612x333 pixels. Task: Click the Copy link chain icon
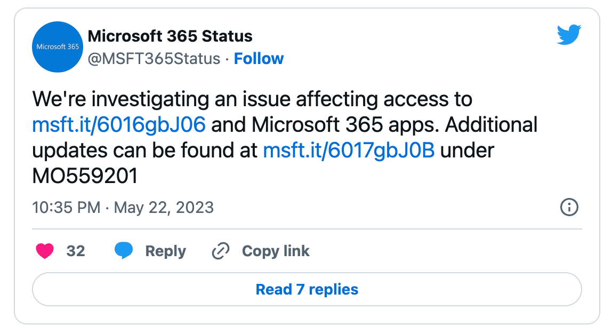[220, 251]
